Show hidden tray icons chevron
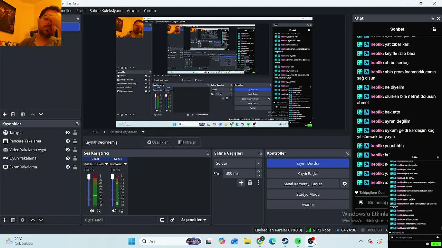The image size is (442, 248). click(361, 241)
